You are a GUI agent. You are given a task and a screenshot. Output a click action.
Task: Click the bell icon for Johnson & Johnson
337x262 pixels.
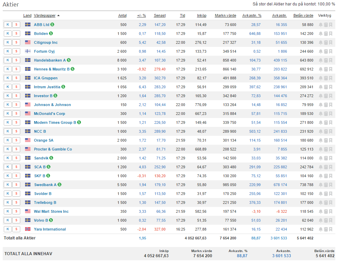pos(321,105)
